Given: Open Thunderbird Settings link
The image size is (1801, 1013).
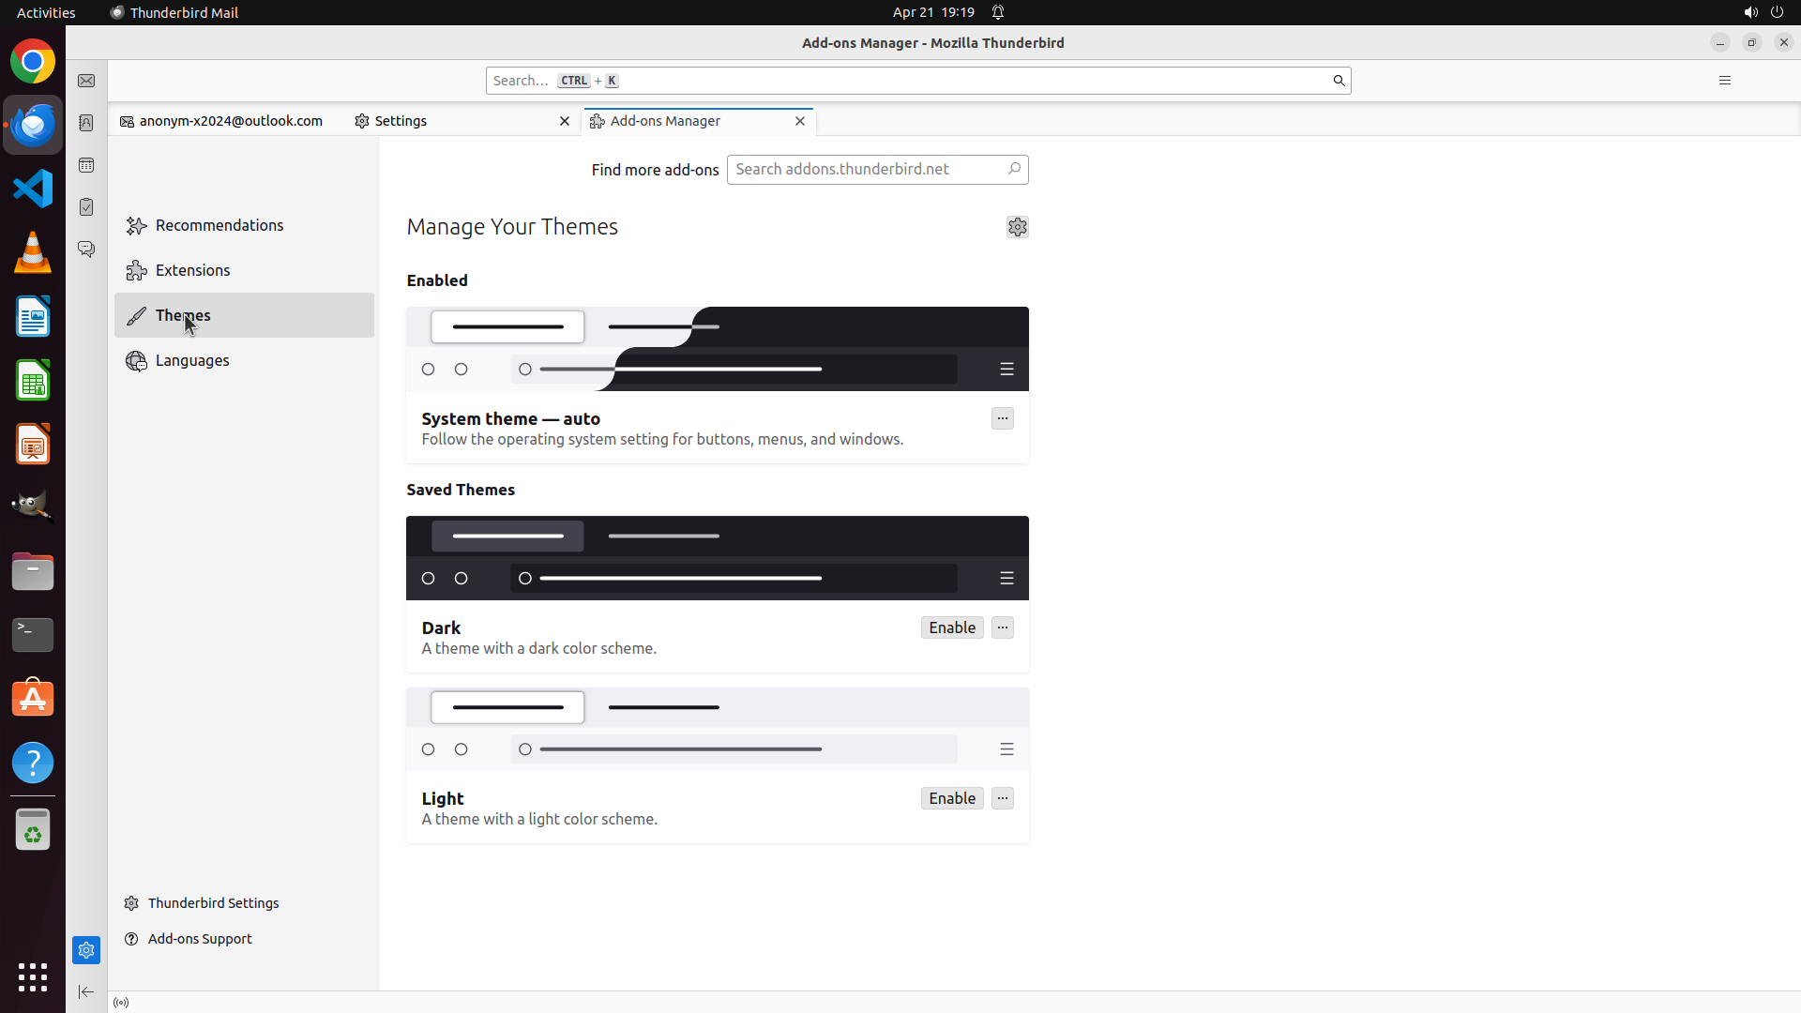Looking at the screenshot, I should tap(202, 903).
